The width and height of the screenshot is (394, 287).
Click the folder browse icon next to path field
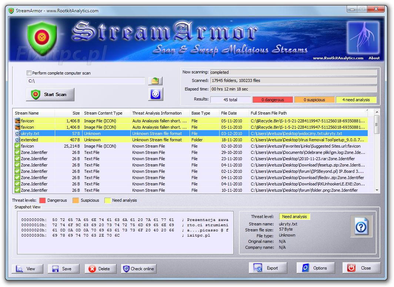pyautogui.click(x=155, y=81)
